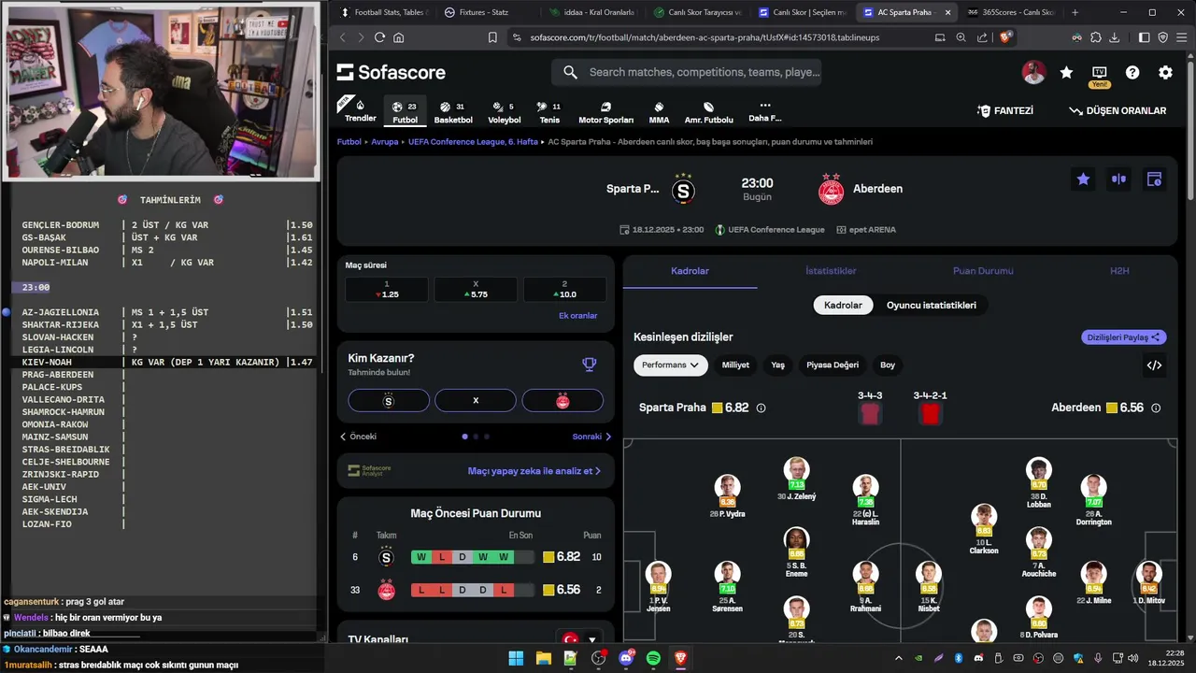Click the embed code icon for lineups

[x=1154, y=365]
